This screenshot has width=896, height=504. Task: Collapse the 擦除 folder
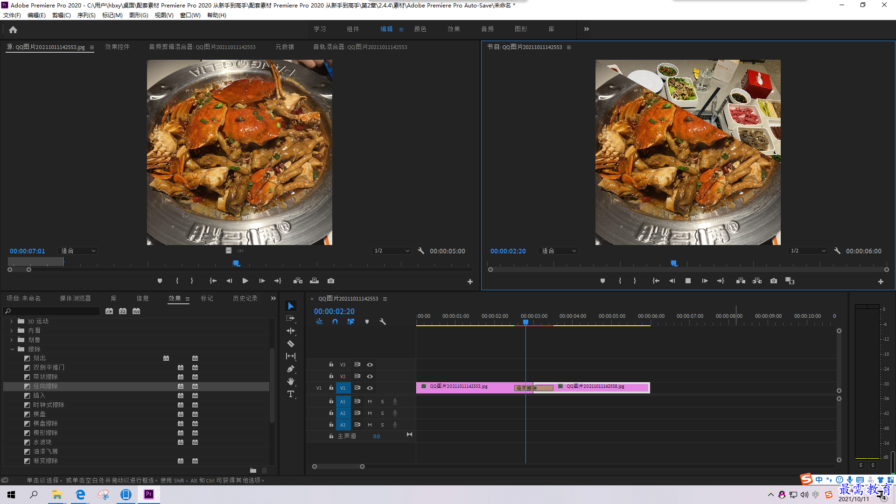pyautogui.click(x=12, y=349)
